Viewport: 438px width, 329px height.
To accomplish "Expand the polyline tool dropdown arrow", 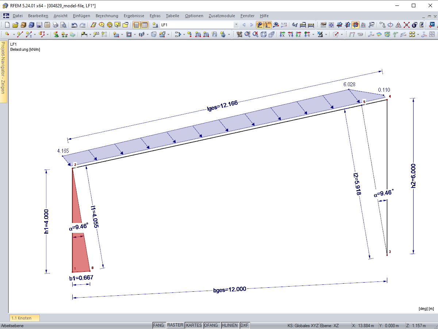I will click(47, 34).
